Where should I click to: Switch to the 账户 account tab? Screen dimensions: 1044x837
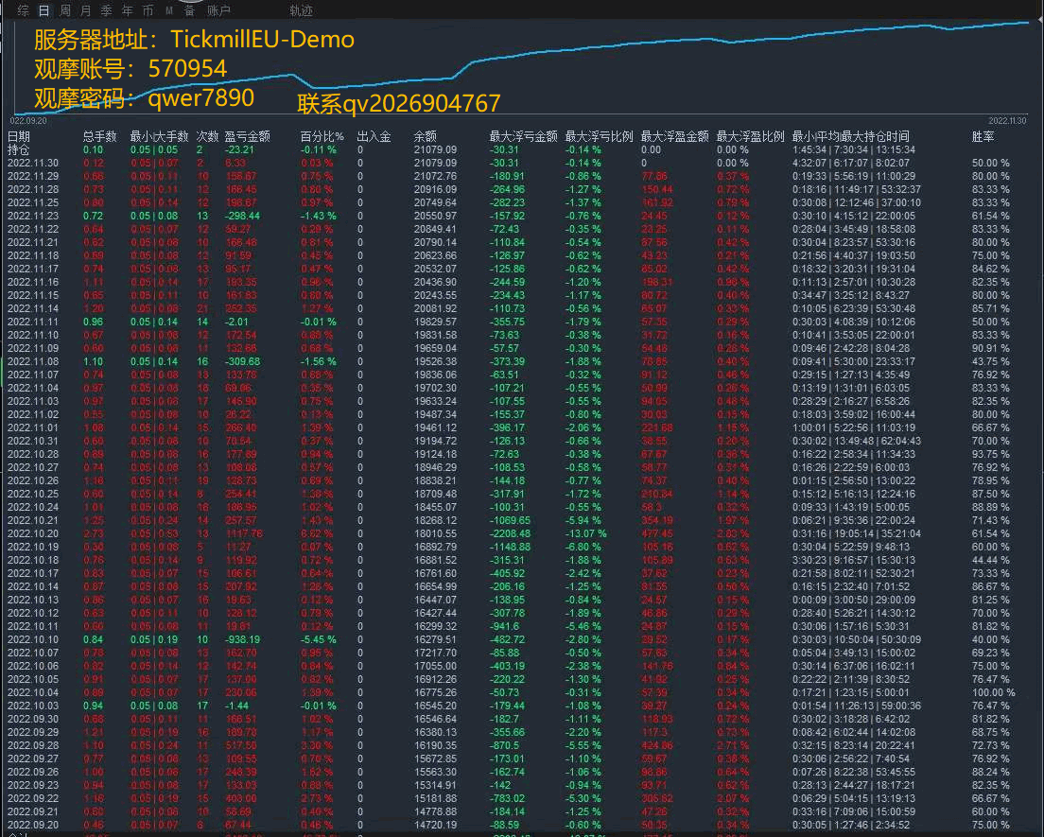[218, 10]
